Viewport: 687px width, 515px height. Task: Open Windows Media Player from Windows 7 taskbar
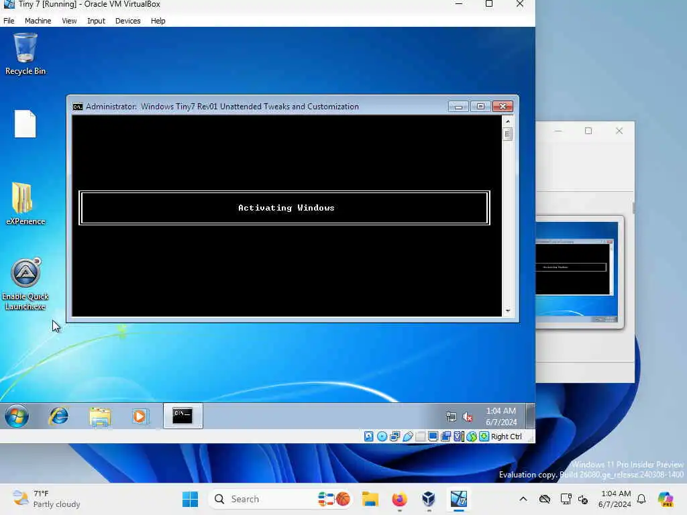tap(140, 416)
